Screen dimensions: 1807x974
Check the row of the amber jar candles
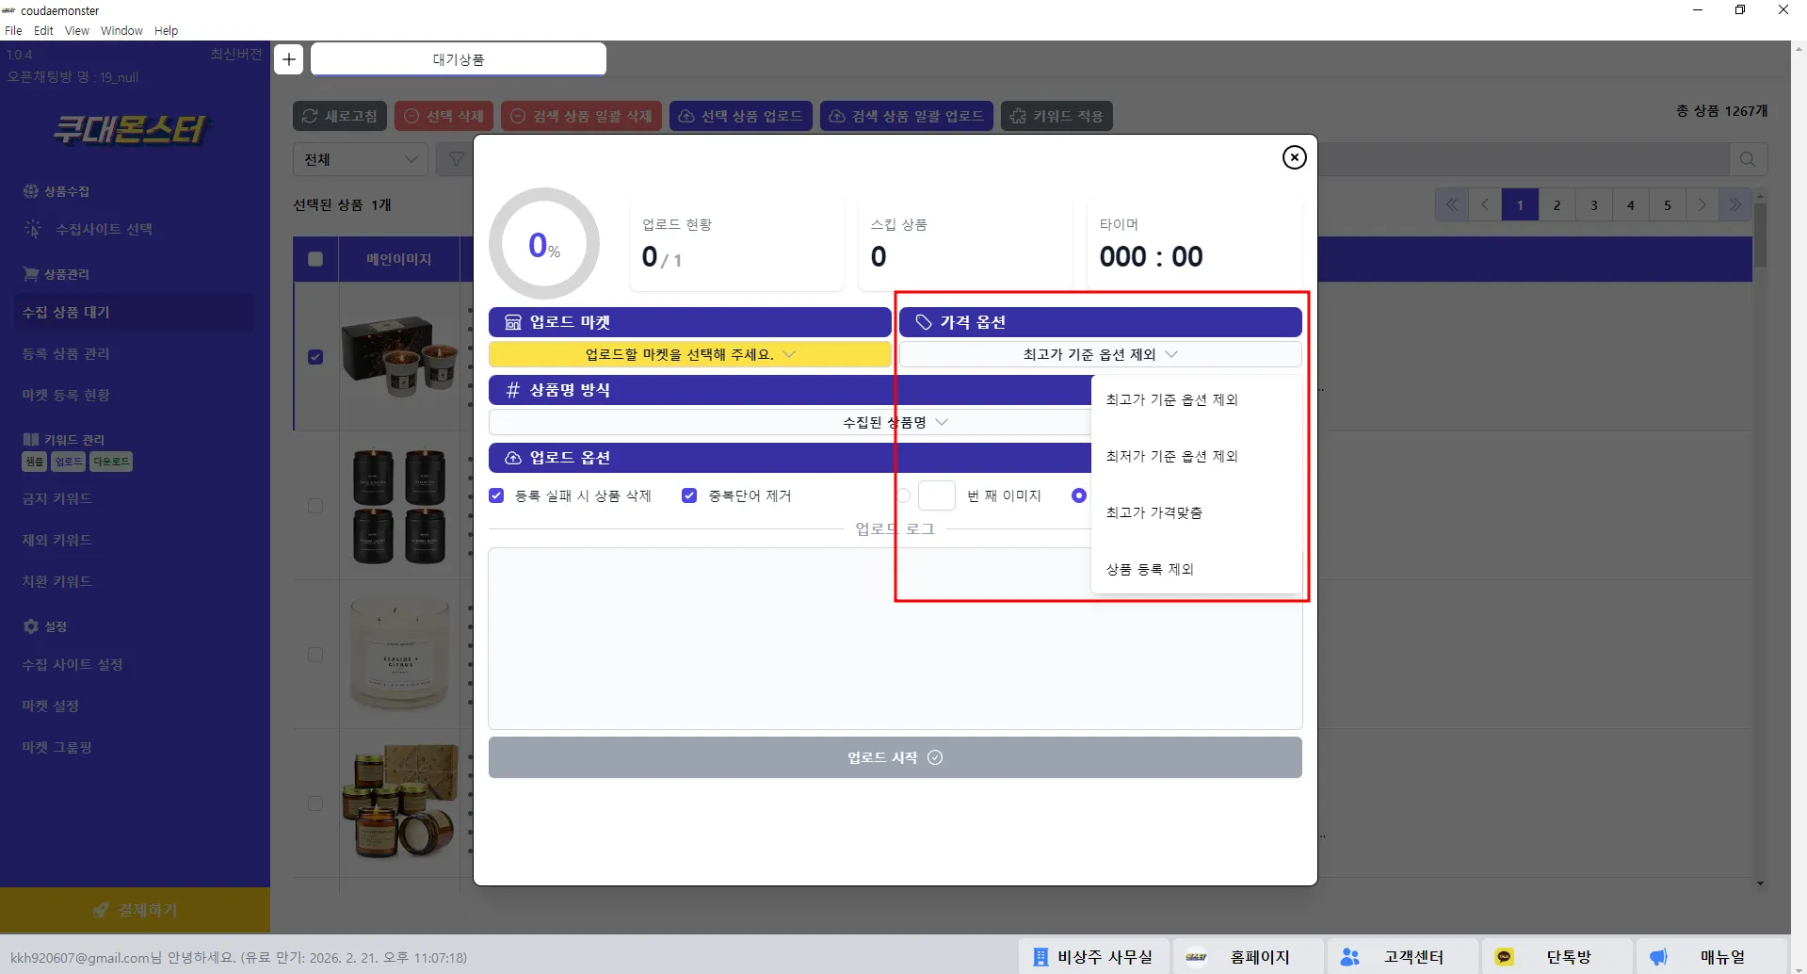pyautogui.click(x=315, y=804)
